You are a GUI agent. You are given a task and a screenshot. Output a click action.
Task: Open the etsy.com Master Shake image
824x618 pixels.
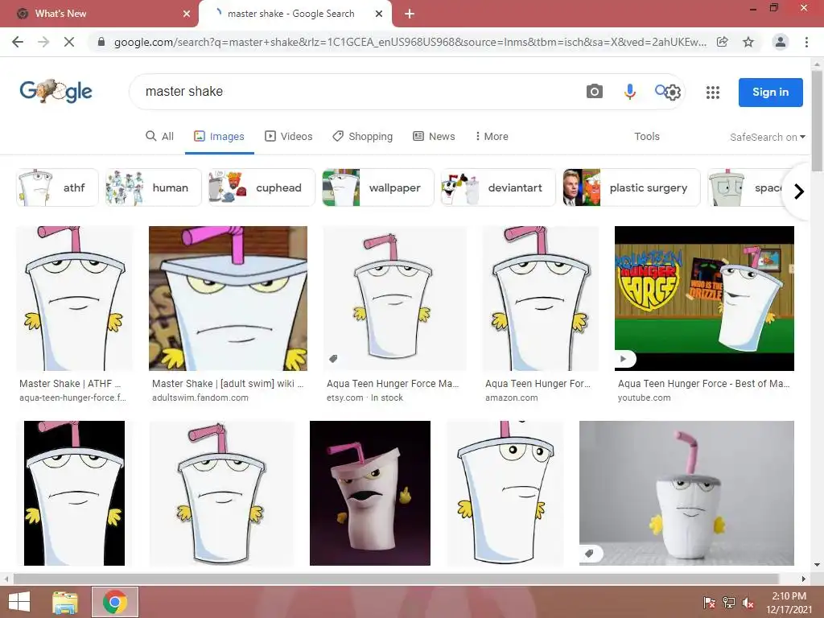pos(394,299)
